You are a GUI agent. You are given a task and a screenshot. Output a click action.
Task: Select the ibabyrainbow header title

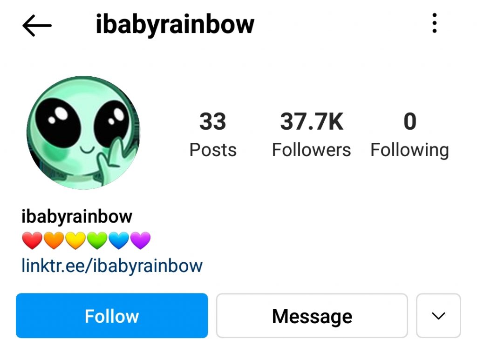click(x=175, y=24)
